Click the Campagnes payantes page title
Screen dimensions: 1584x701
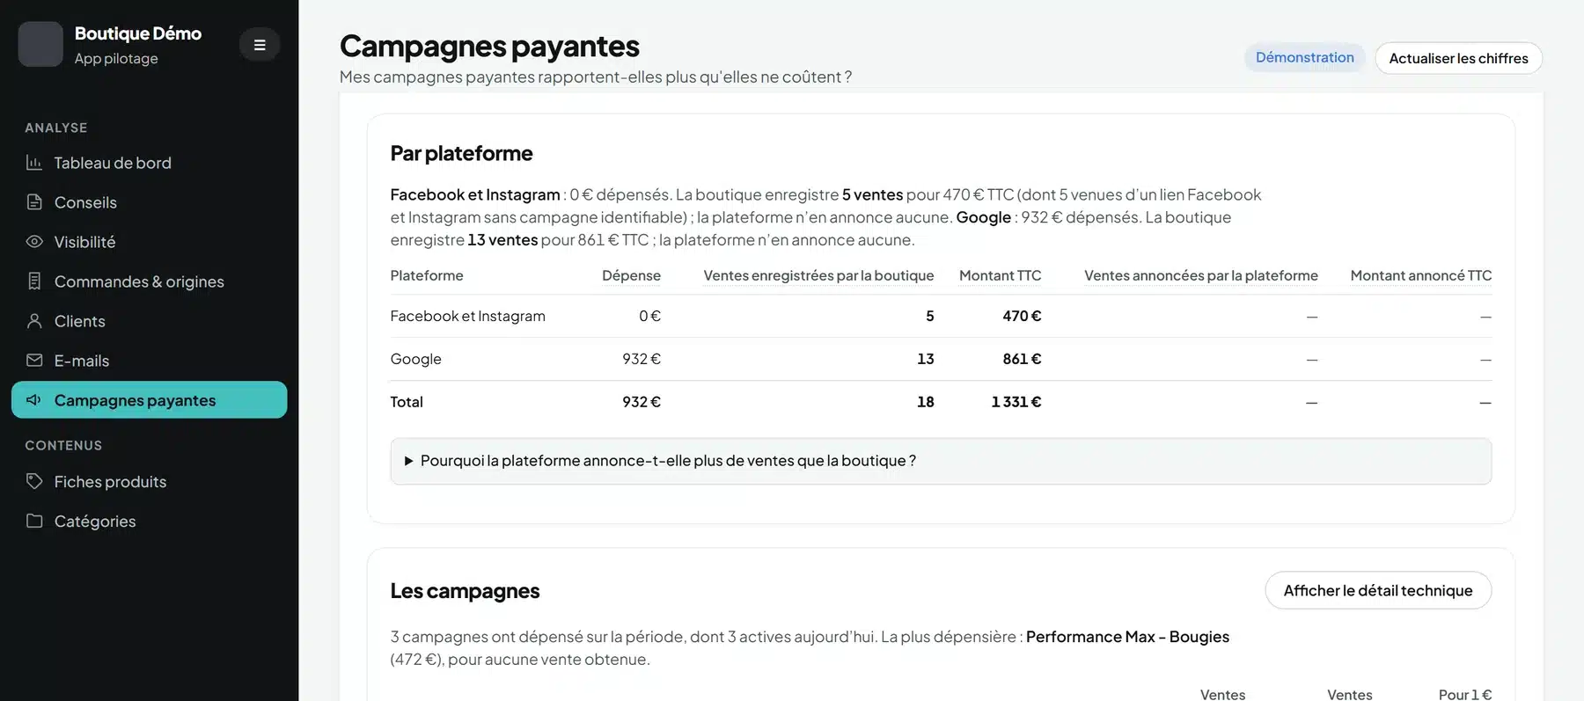click(489, 46)
